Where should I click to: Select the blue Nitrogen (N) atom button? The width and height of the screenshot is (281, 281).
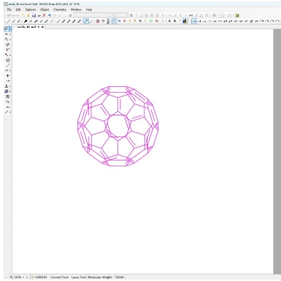click(x=119, y=21)
